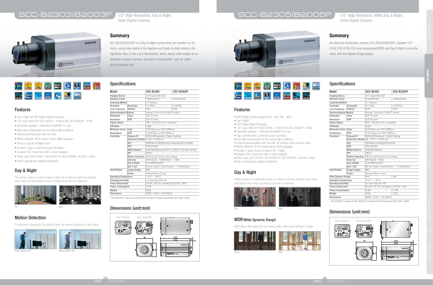Click the moon Day & Night badge on SCC-B2303 page

[x=67, y=86]
